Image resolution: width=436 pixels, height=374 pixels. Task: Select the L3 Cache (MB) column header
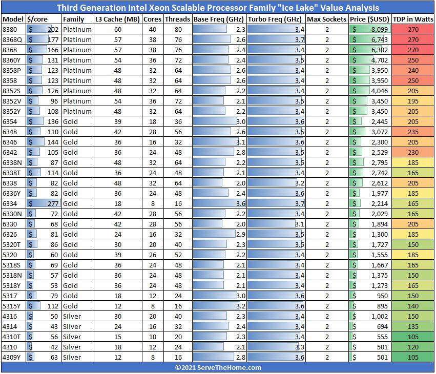[118, 19]
